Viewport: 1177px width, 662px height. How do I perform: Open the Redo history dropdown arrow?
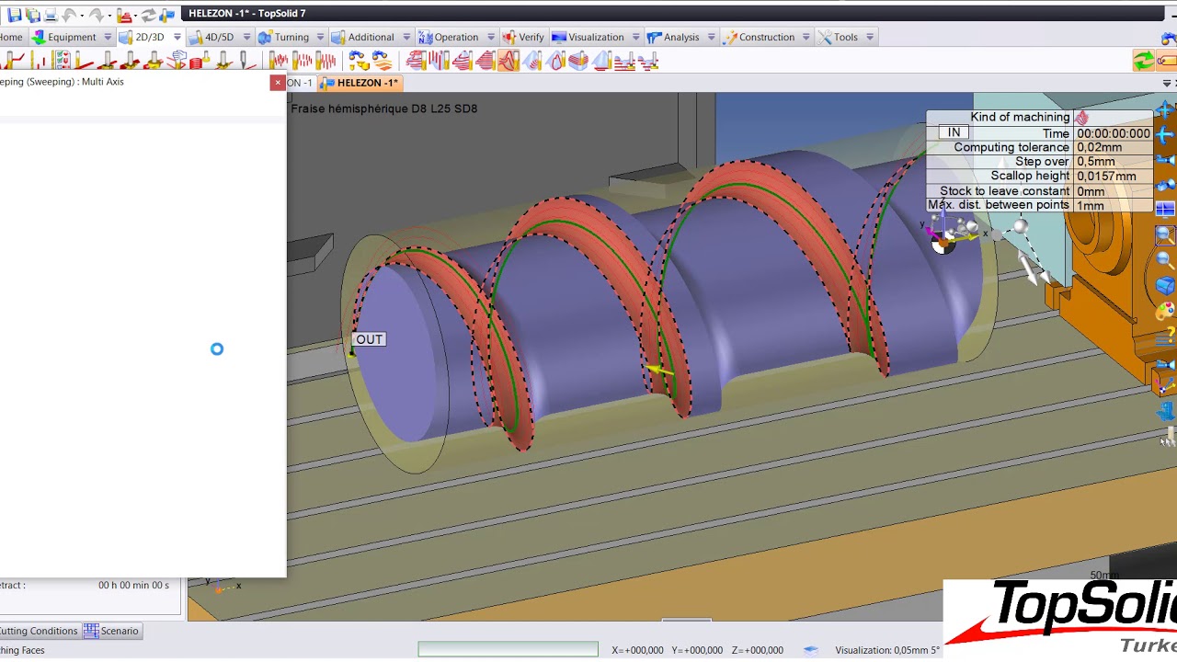pyautogui.click(x=109, y=14)
